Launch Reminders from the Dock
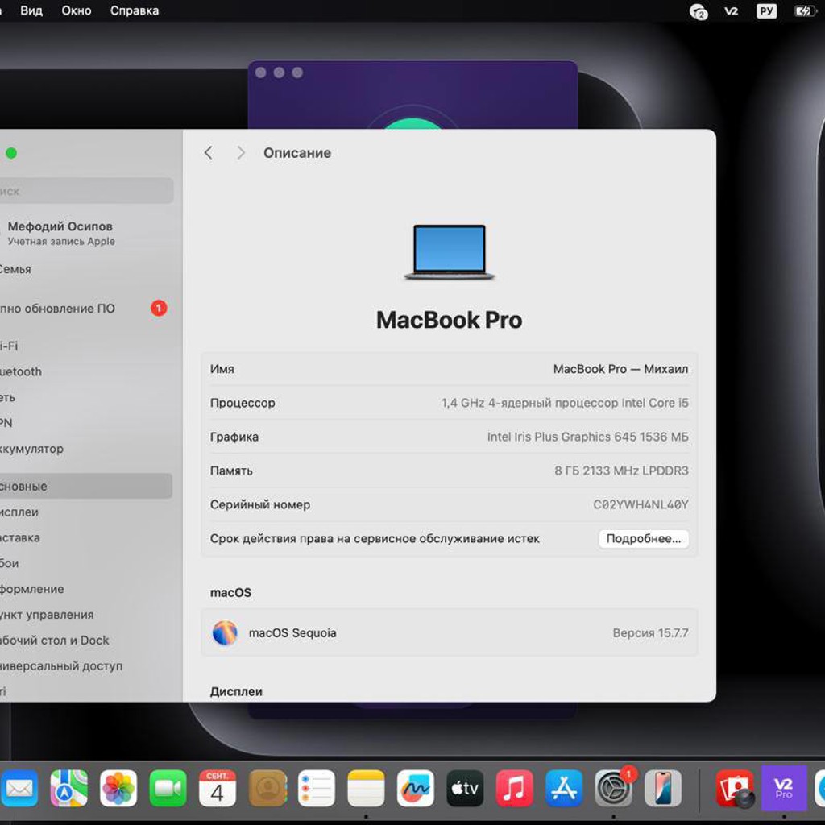 click(316, 788)
